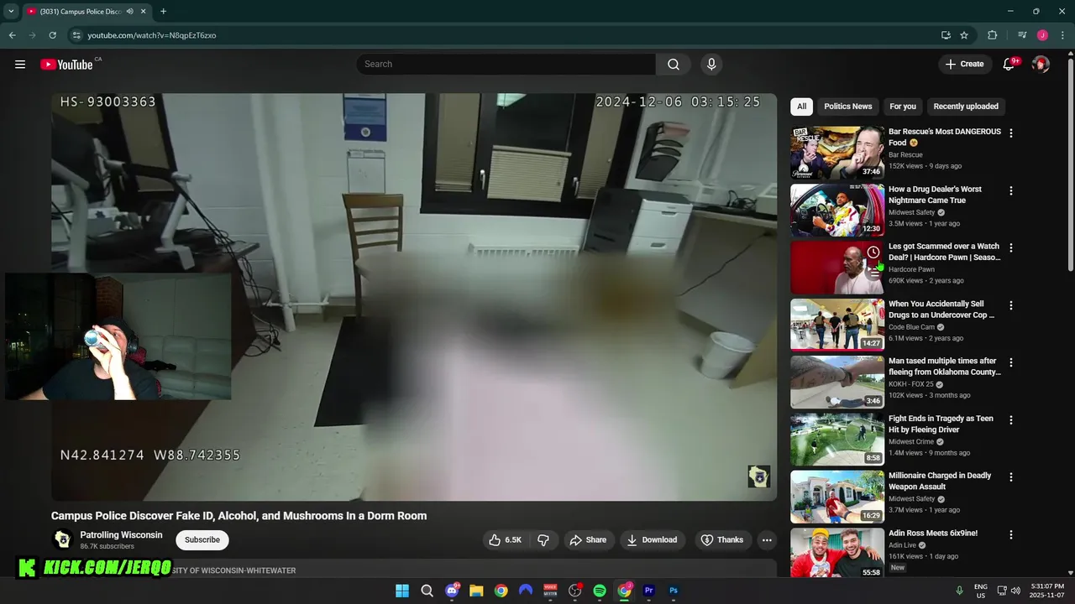1075x604 pixels.
Task: Click the browser address bar URL
Action: coord(152,35)
